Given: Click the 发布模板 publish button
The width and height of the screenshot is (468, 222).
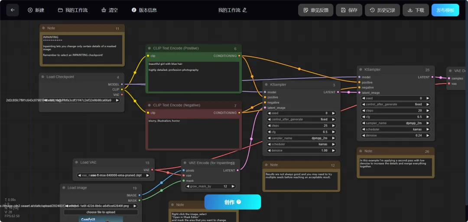Looking at the screenshot, I should (x=445, y=10).
